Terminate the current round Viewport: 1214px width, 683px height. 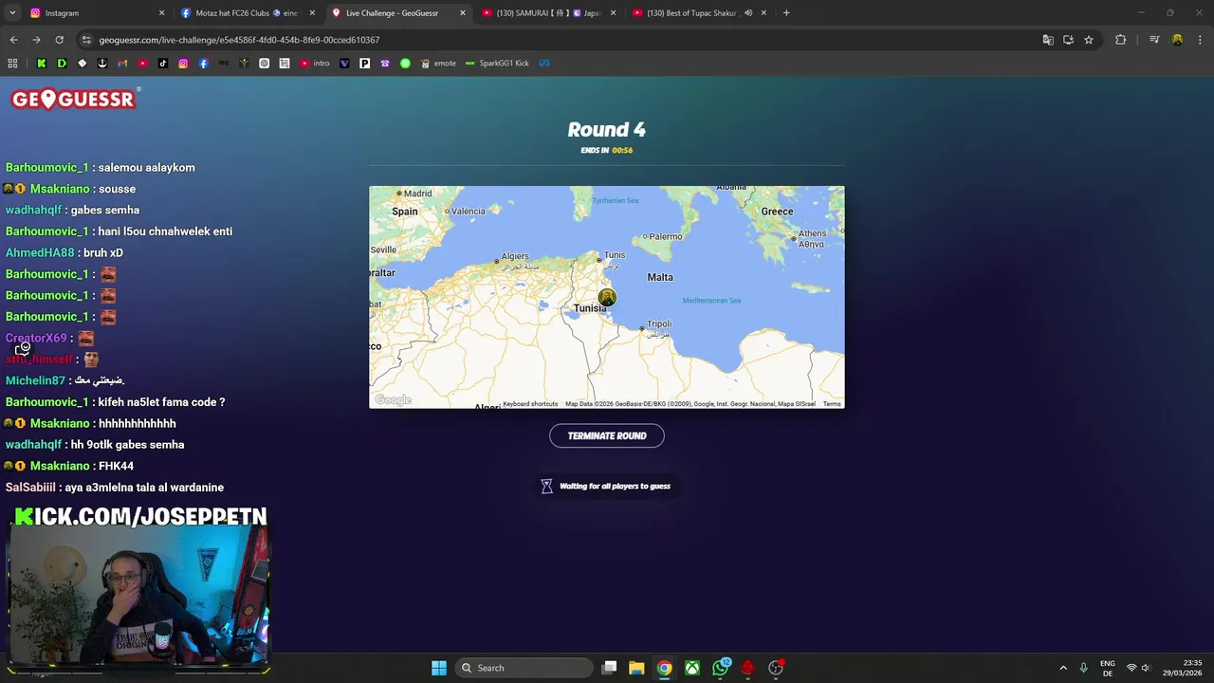tap(607, 435)
